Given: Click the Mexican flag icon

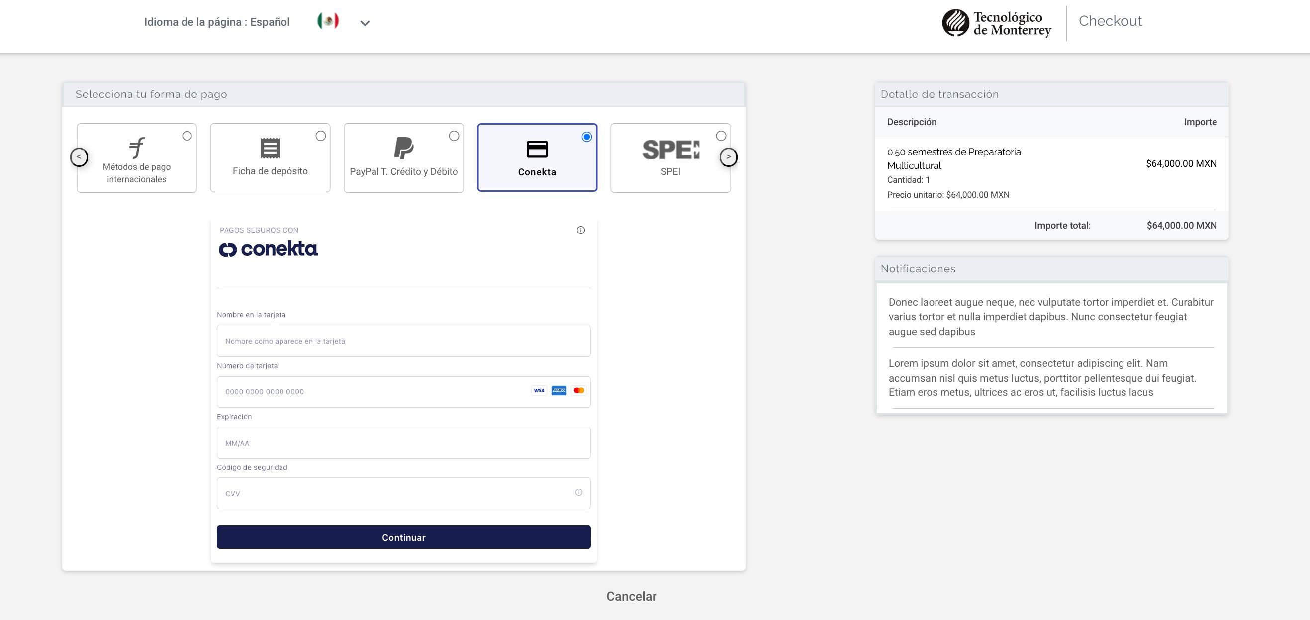Looking at the screenshot, I should 328,21.
